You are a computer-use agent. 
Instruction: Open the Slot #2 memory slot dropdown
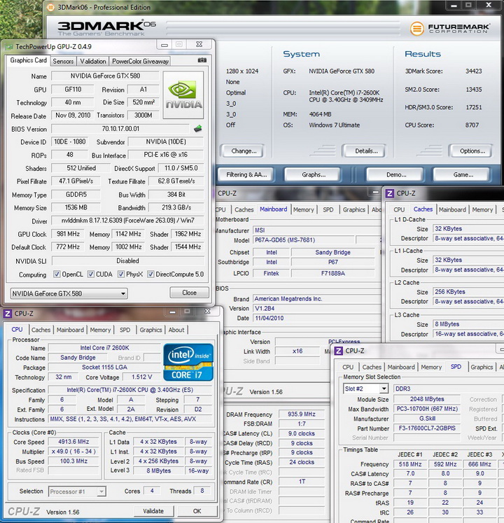click(365, 389)
